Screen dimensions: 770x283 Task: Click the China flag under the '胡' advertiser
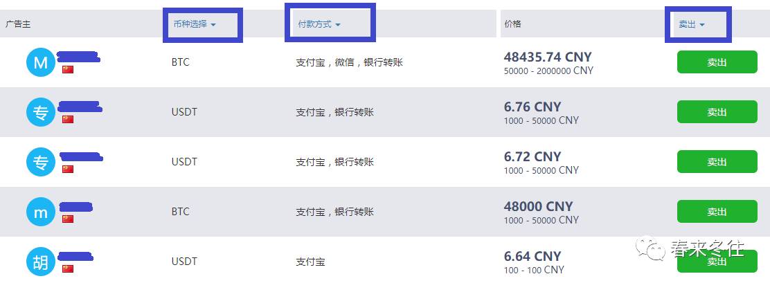click(68, 268)
